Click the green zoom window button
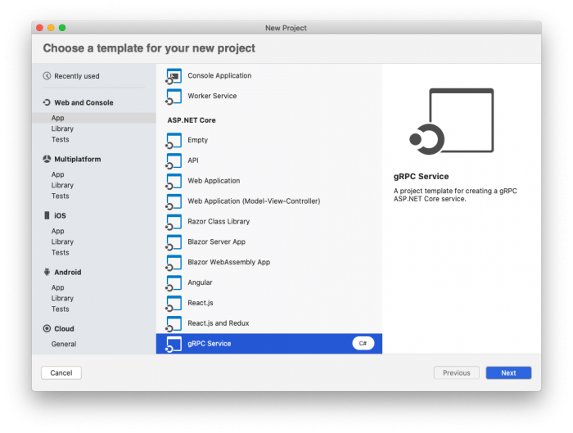573x433 pixels. [62, 28]
